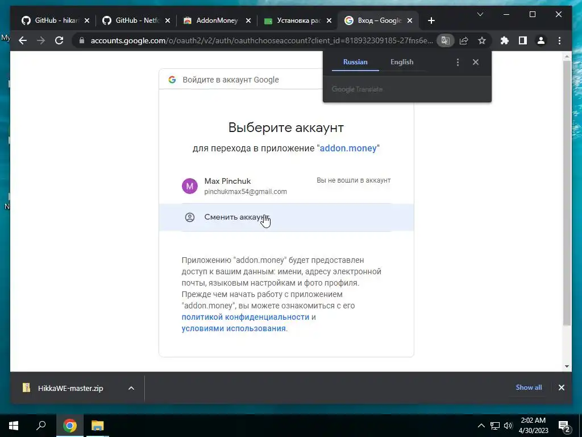Click the page vertical scrollbar

[567, 193]
